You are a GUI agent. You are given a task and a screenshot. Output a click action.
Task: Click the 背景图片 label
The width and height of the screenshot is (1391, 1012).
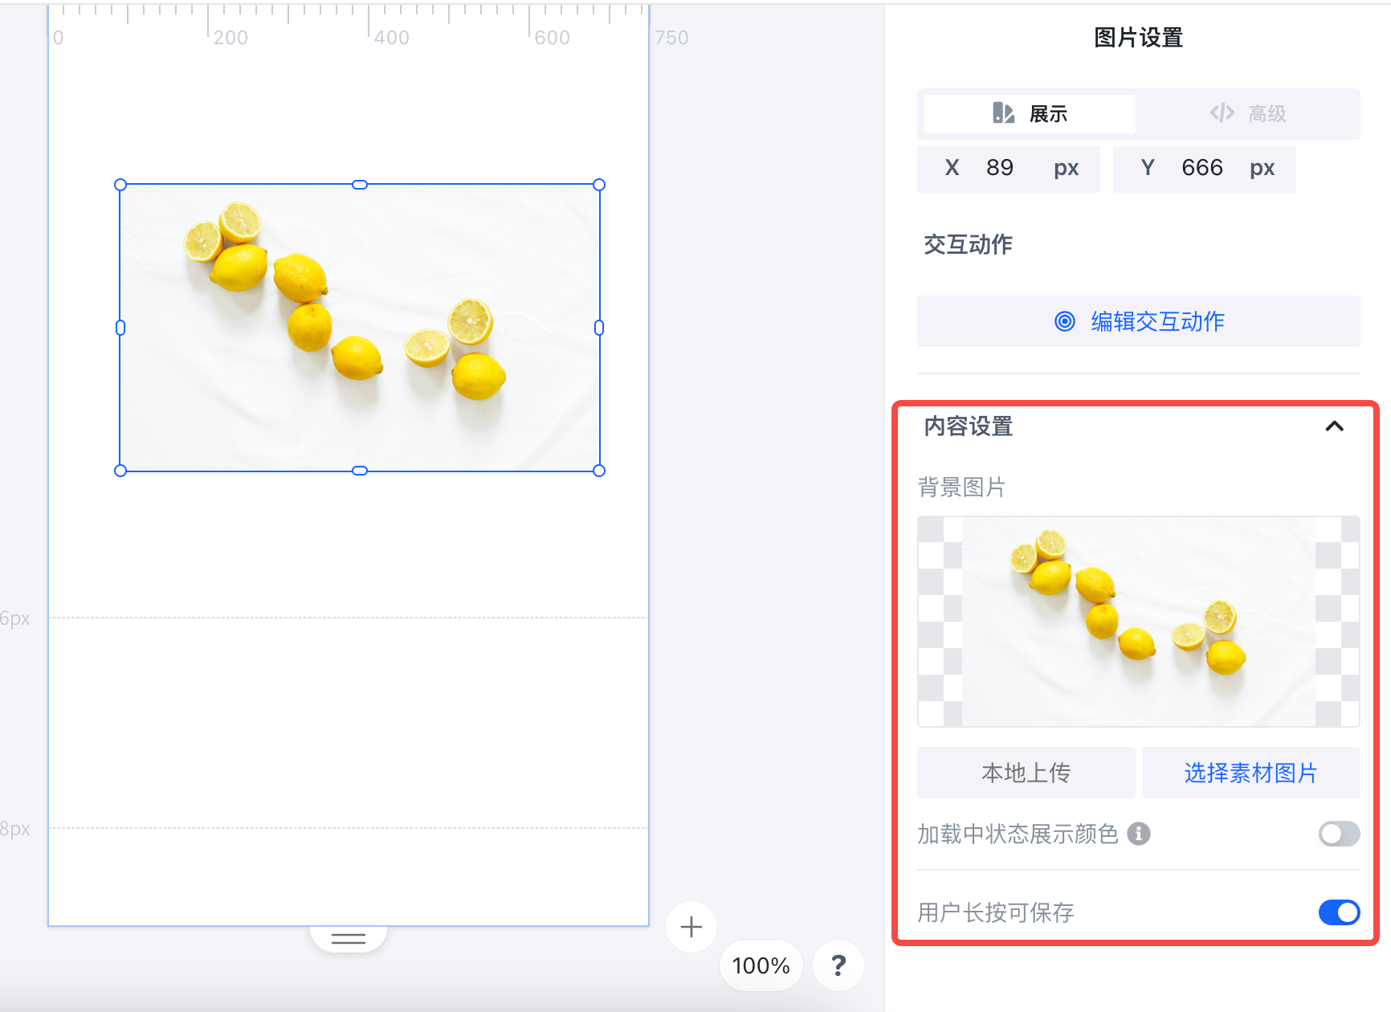click(961, 487)
